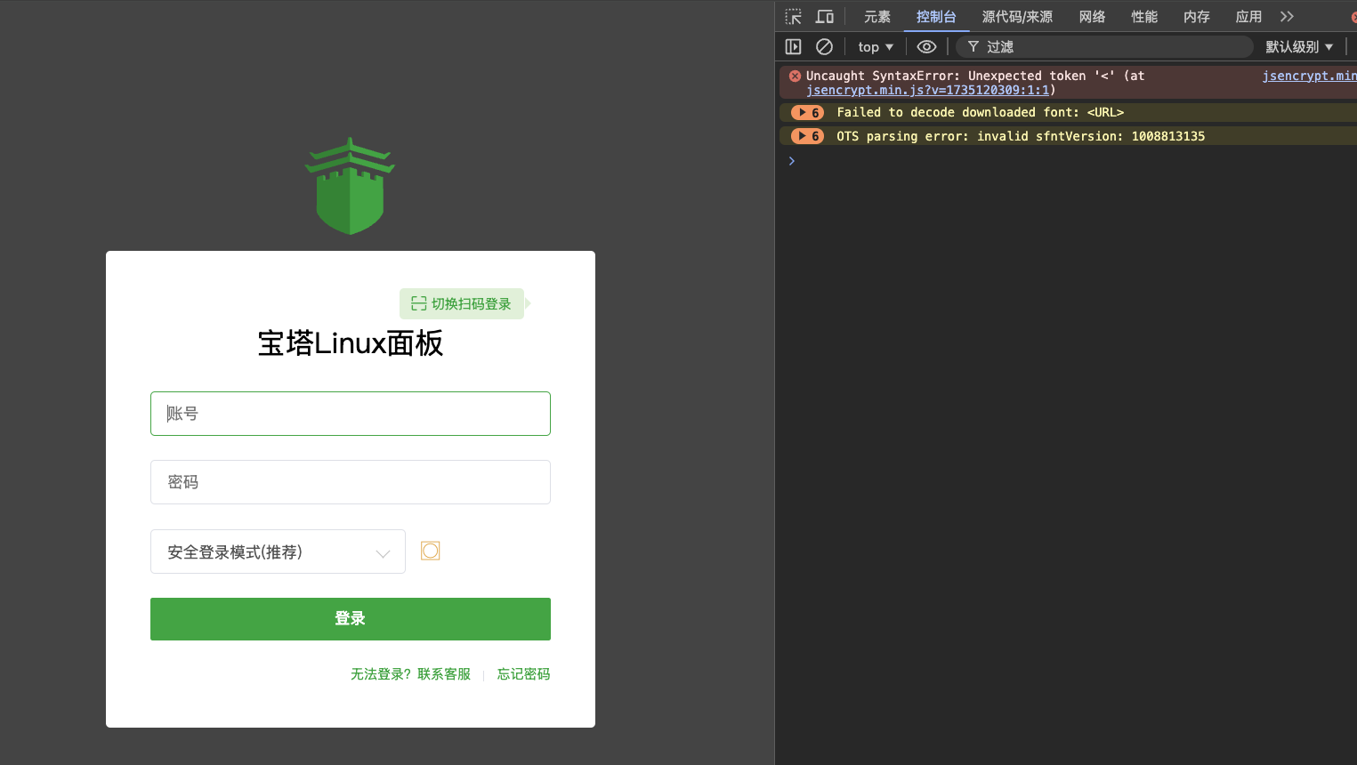Viewport: 1357px width, 765px height.
Task: Click the 'OTS parsing error: invalid sfntVersion' text
Action: click(1021, 136)
